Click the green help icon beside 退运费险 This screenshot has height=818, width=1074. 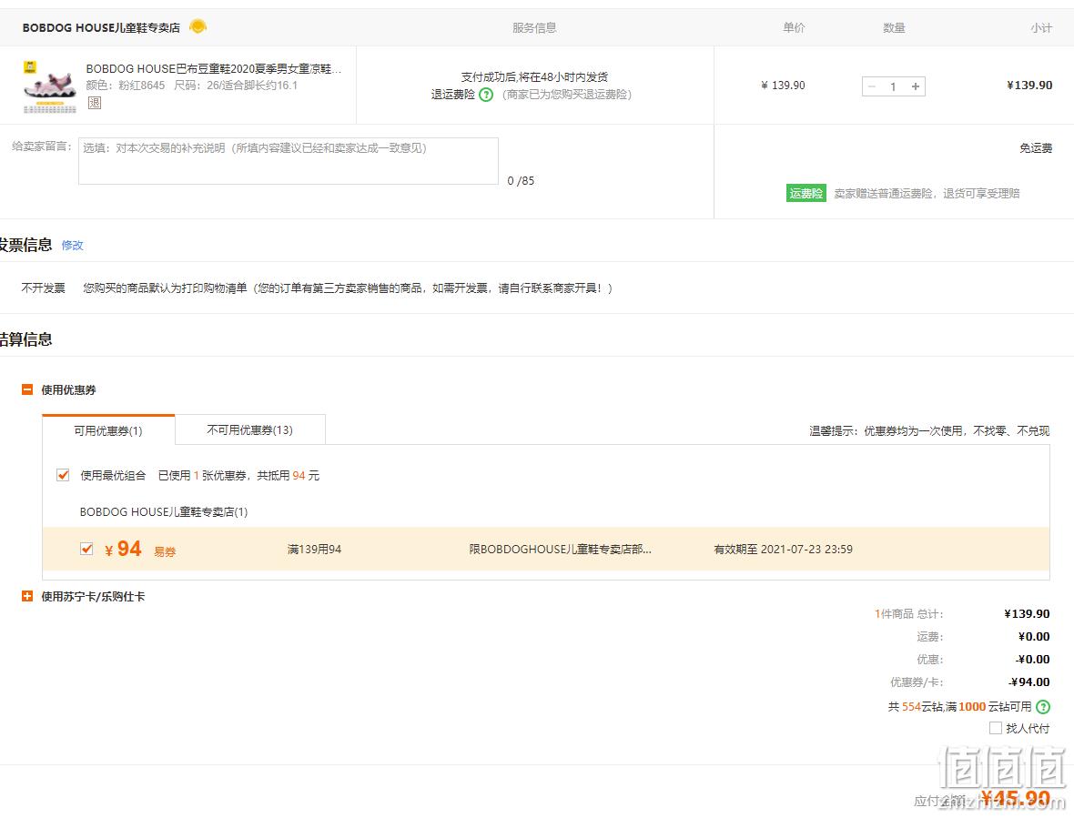pos(486,95)
